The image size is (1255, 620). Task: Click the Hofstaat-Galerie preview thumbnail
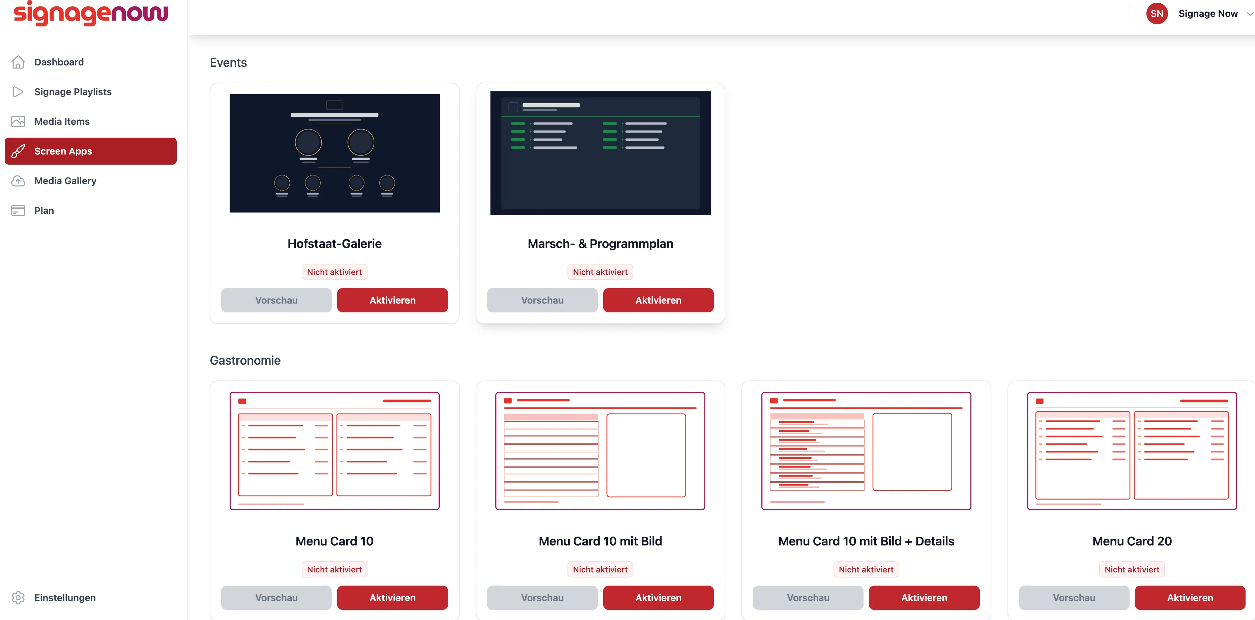(334, 153)
